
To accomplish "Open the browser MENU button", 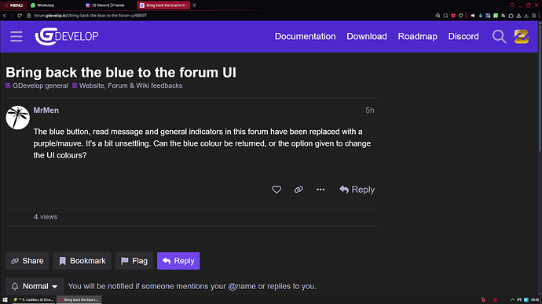I will pos(13,5).
